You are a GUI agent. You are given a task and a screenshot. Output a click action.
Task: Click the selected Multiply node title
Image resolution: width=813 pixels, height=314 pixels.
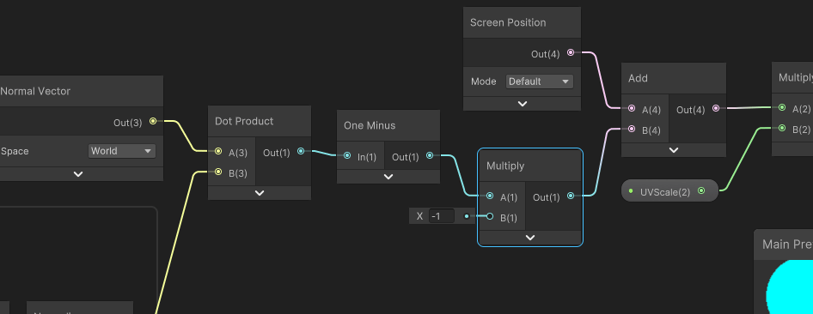[x=505, y=166]
